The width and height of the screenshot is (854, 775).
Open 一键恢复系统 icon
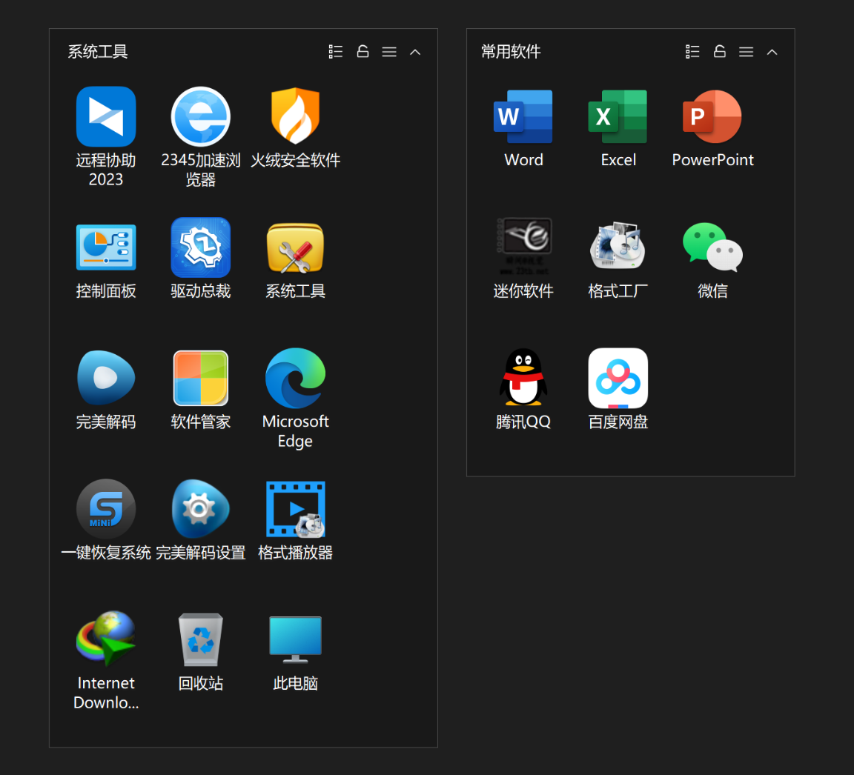pyautogui.click(x=106, y=509)
